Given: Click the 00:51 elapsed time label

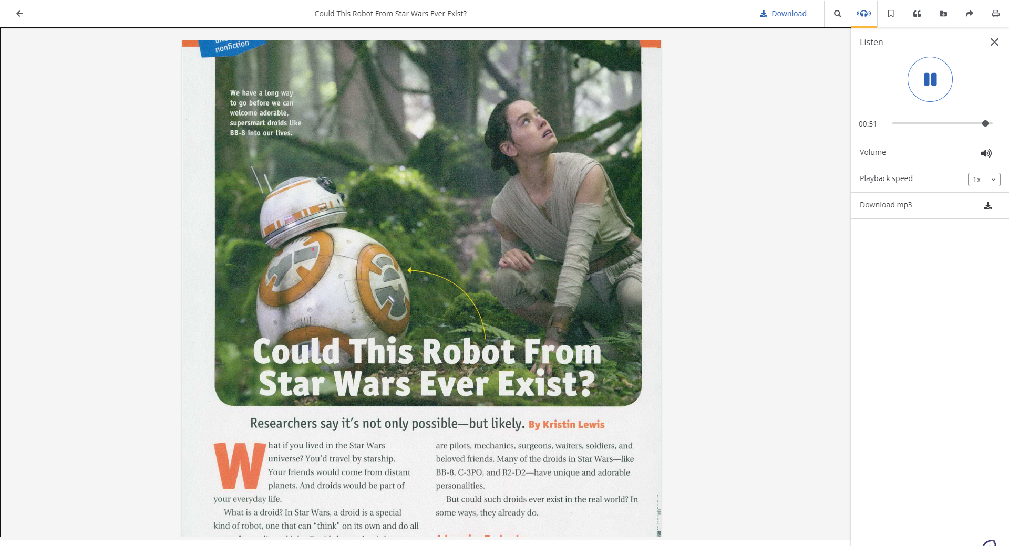Looking at the screenshot, I should click(x=868, y=124).
